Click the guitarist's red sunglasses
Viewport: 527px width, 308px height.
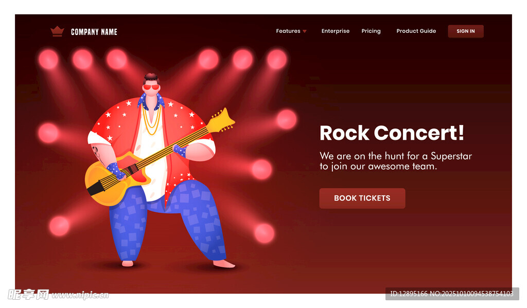pyautogui.click(x=151, y=87)
